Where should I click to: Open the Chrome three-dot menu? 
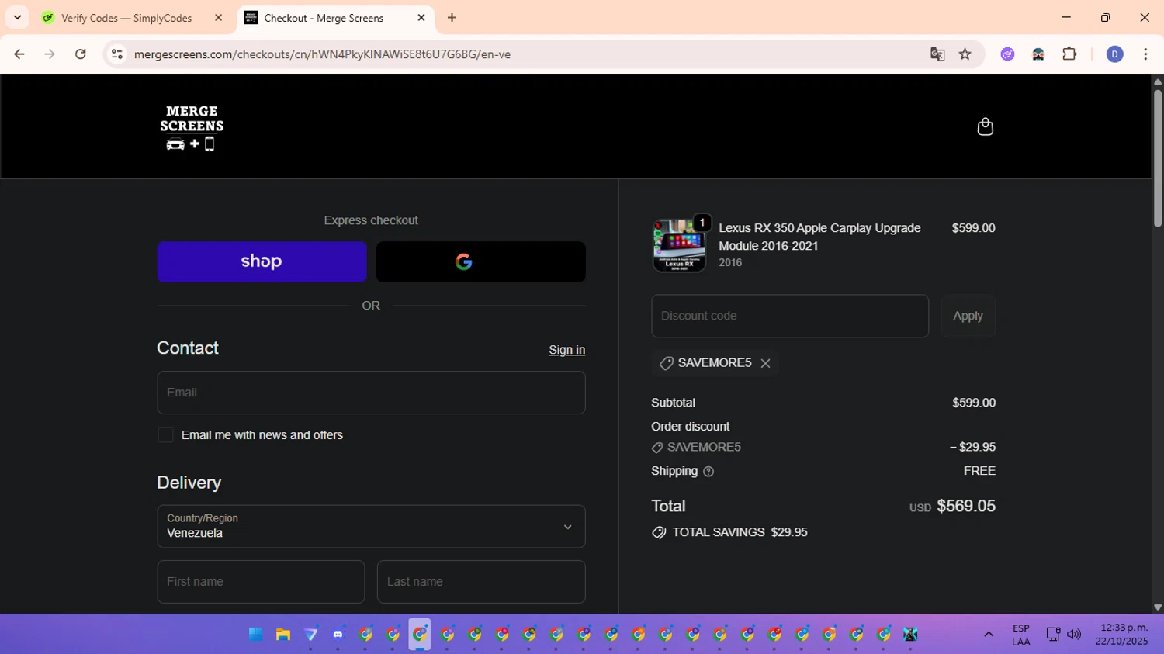click(1145, 54)
